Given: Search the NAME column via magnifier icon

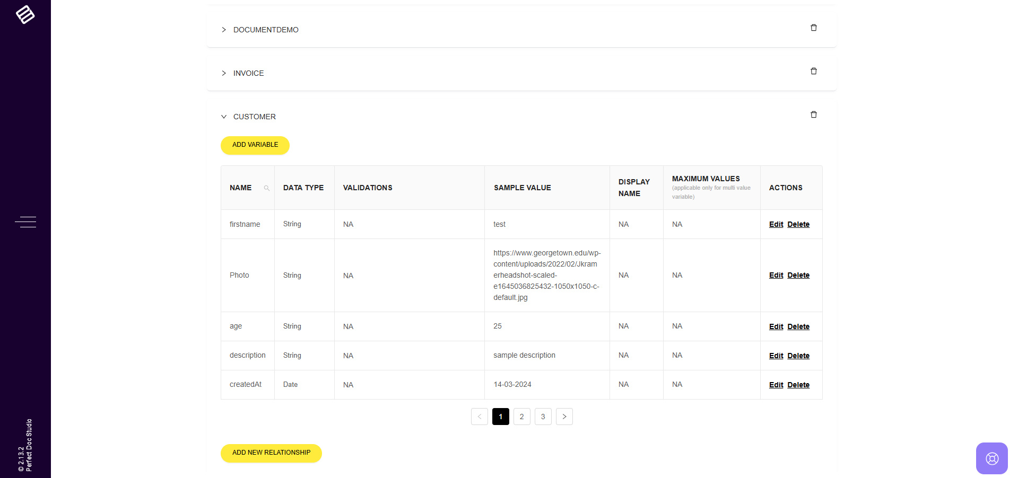Looking at the screenshot, I should click(x=266, y=188).
